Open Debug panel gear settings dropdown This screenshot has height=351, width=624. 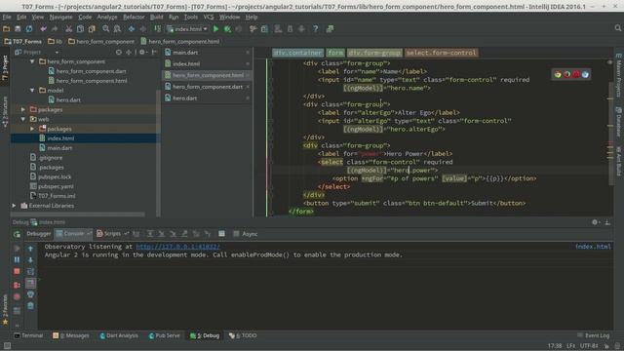(x=596, y=222)
